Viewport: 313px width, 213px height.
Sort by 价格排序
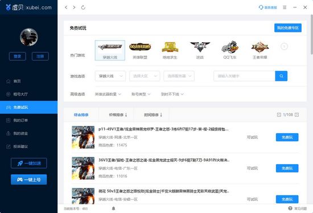pos(118,115)
